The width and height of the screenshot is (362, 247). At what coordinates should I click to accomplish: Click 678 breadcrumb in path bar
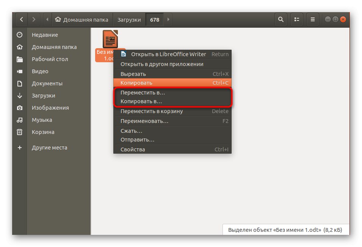pos(155,20)
